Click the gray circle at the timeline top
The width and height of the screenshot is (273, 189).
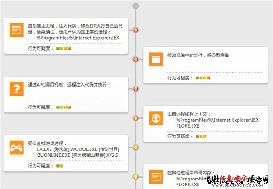coord(136,6)
